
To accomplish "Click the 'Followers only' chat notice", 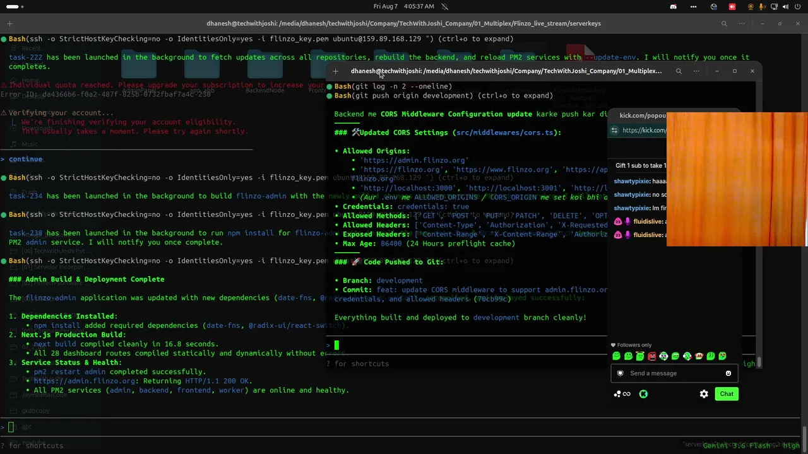I will point(631,345).
